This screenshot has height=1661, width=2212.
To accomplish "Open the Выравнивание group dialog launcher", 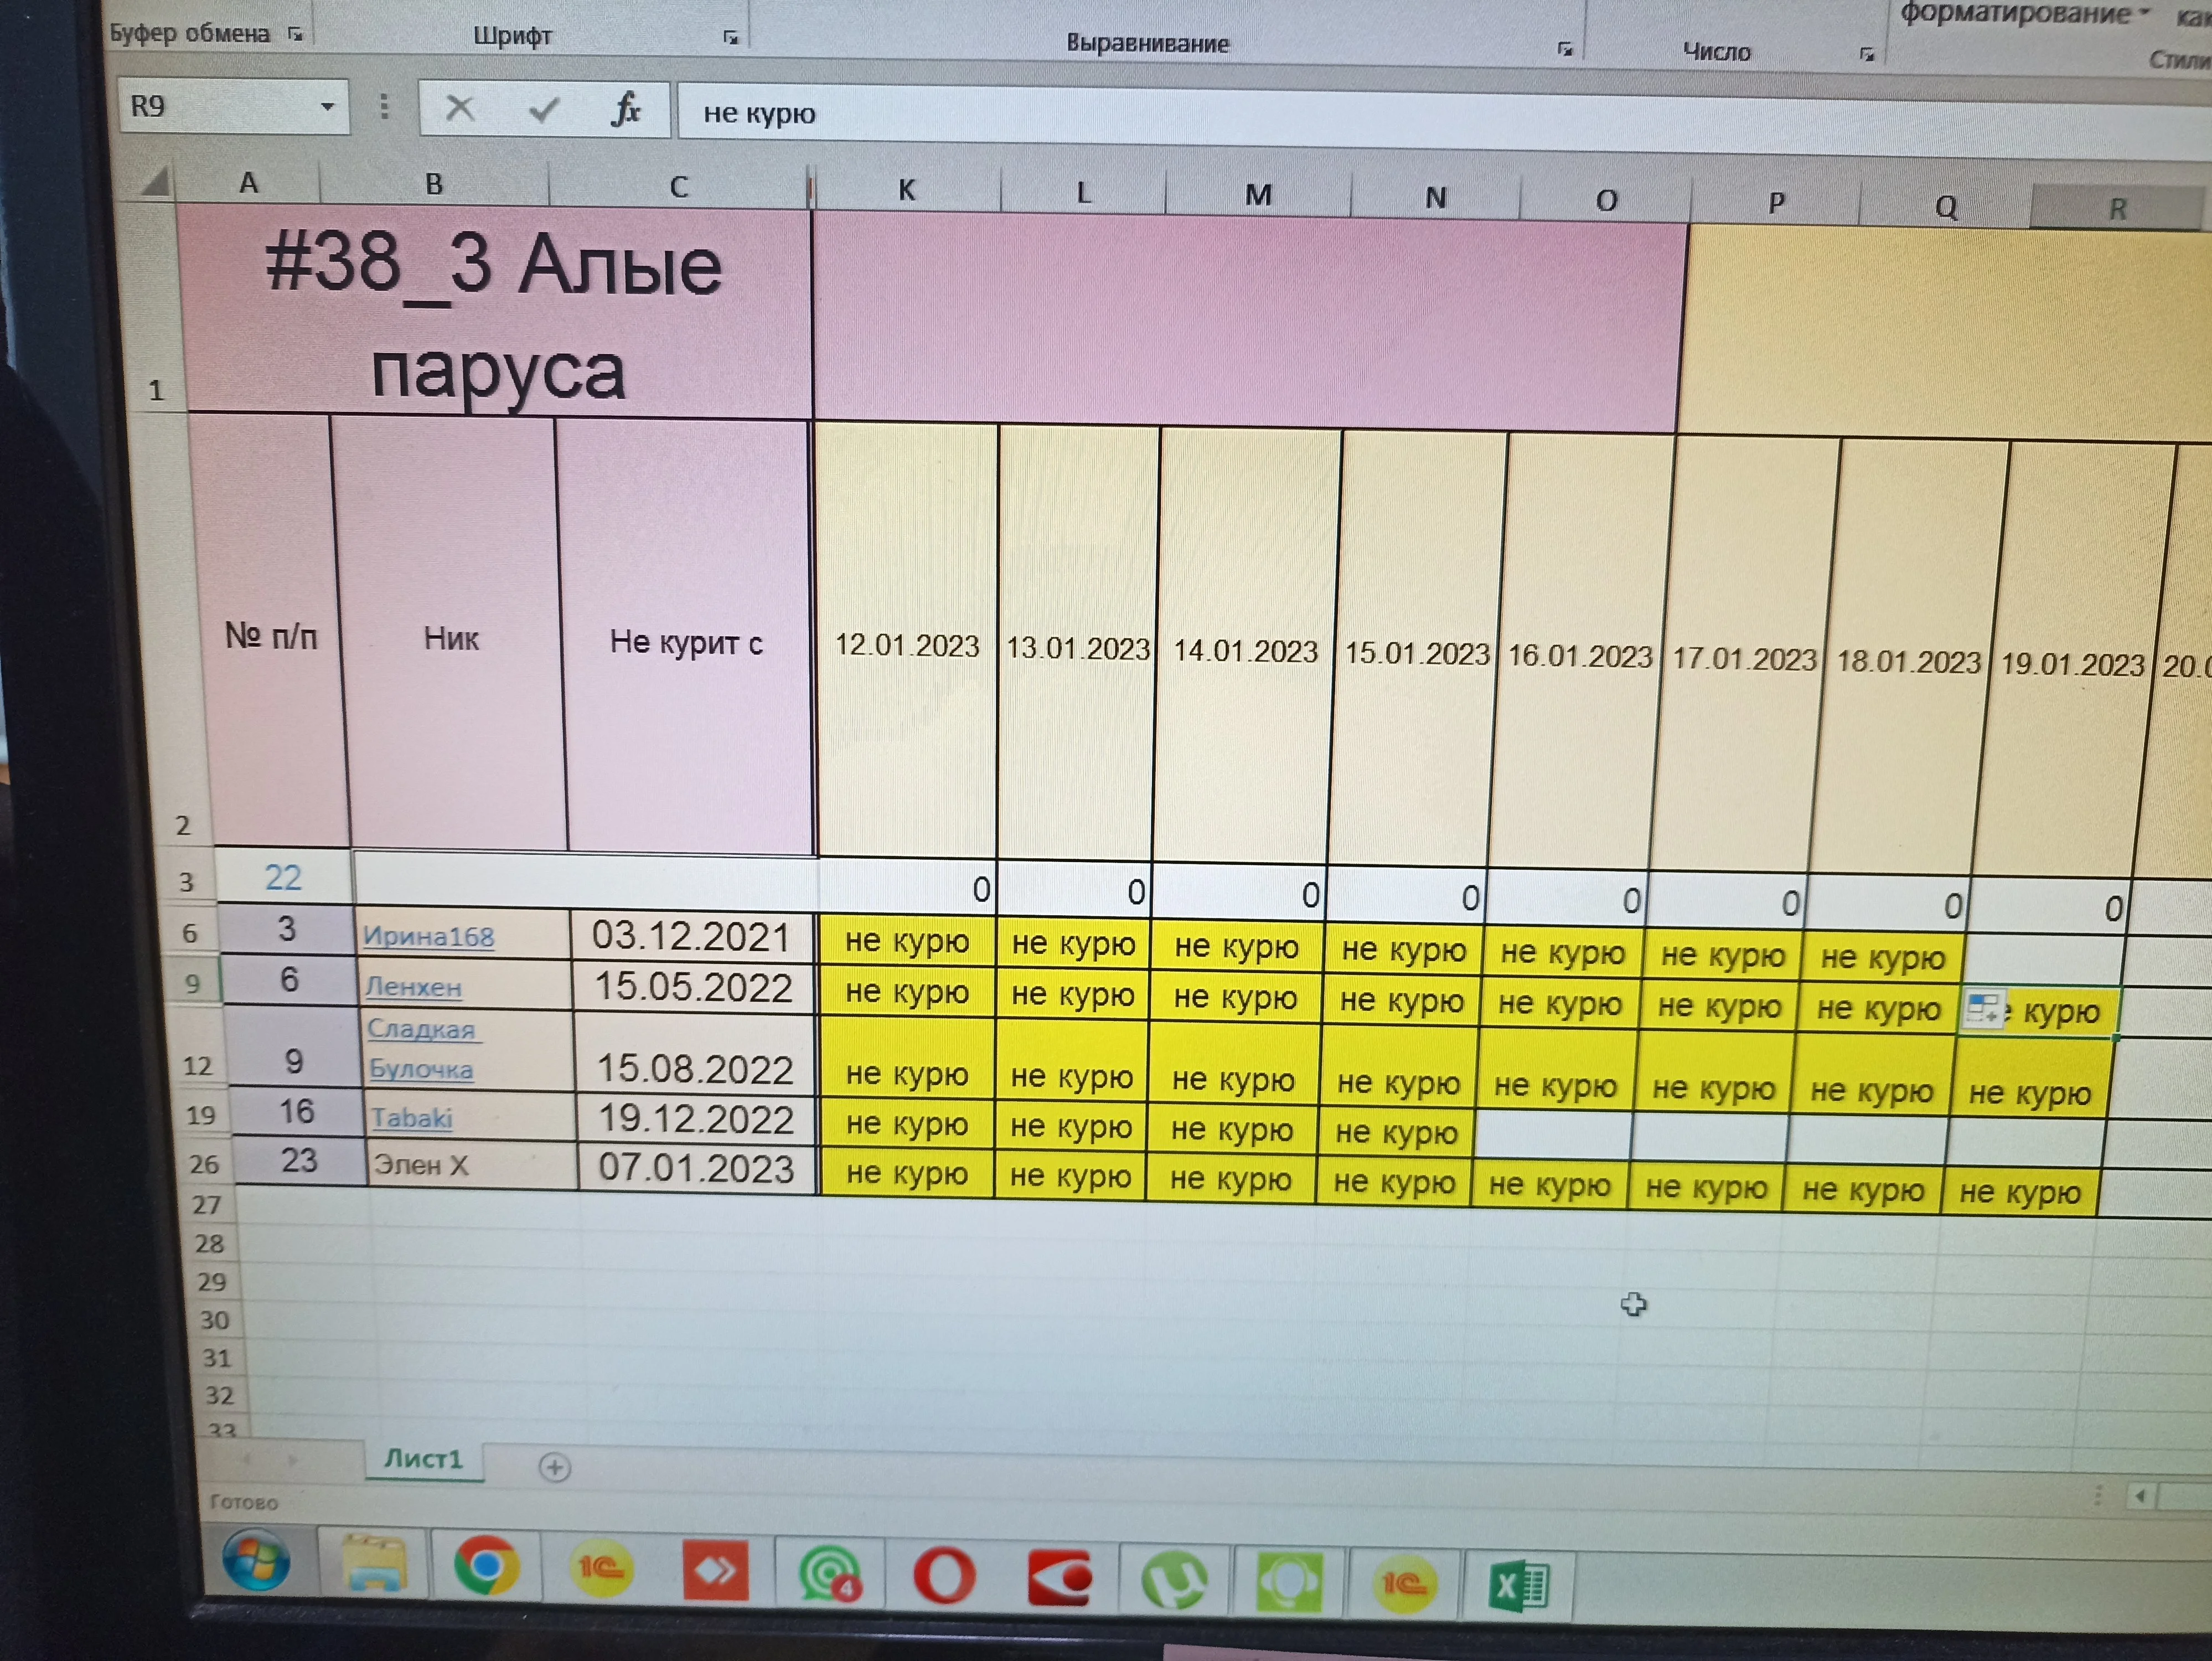I will click(1566, 49).
